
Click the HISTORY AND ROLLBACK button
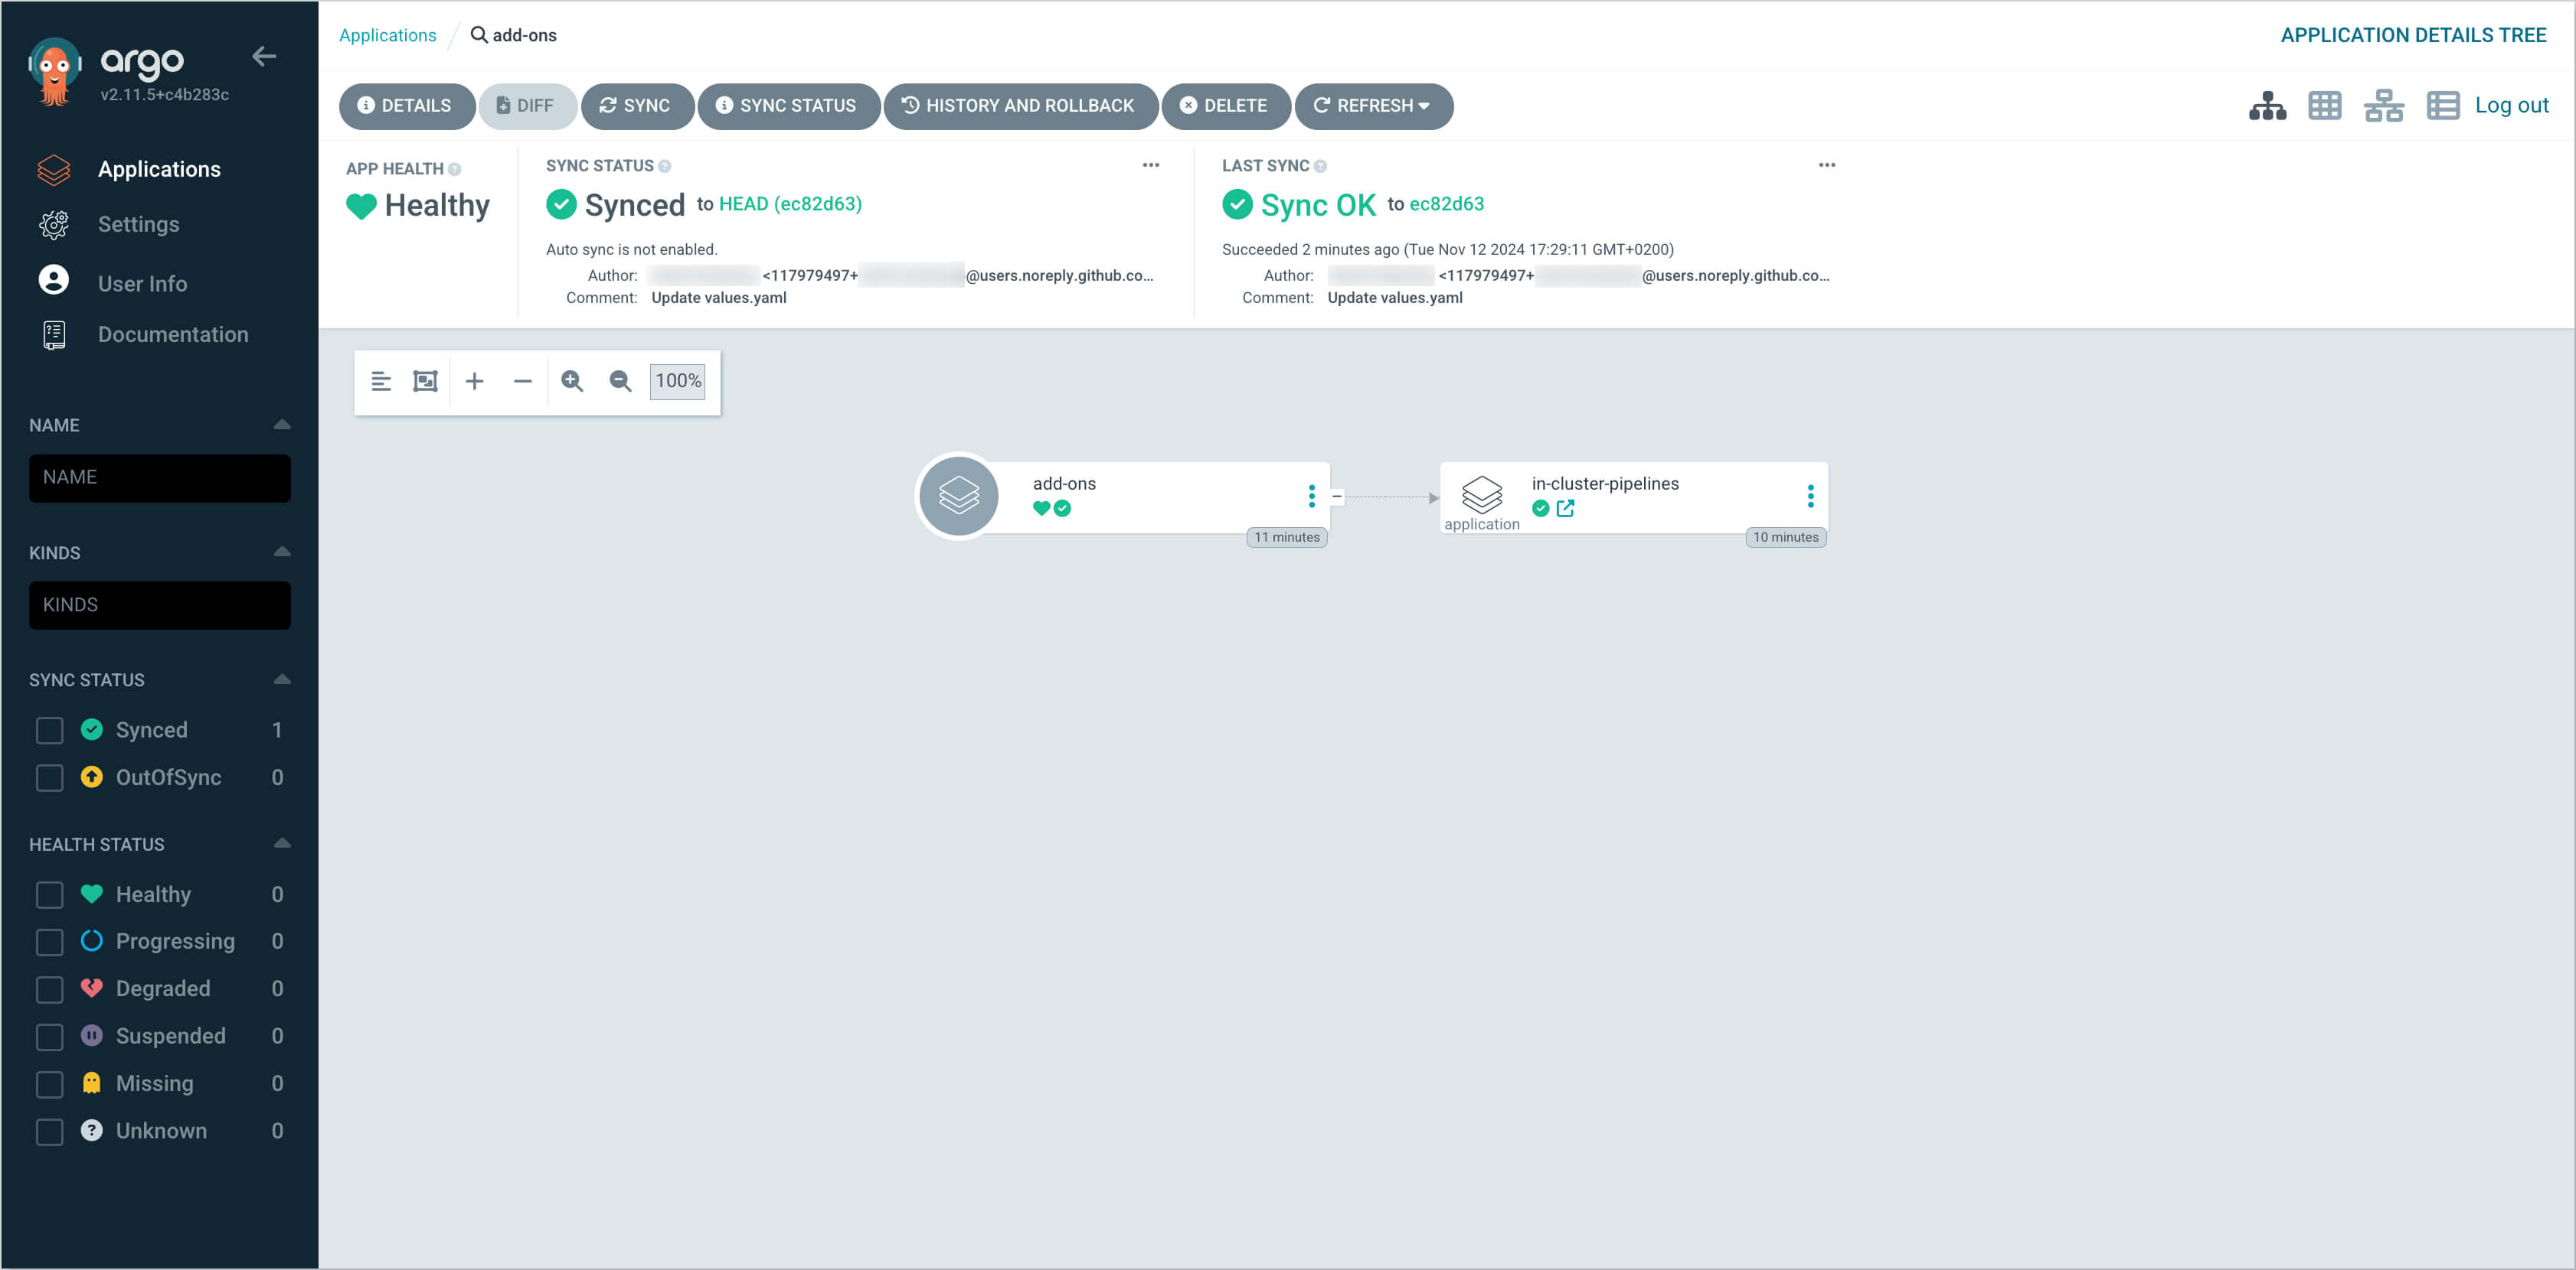(x=1019, y=106)
